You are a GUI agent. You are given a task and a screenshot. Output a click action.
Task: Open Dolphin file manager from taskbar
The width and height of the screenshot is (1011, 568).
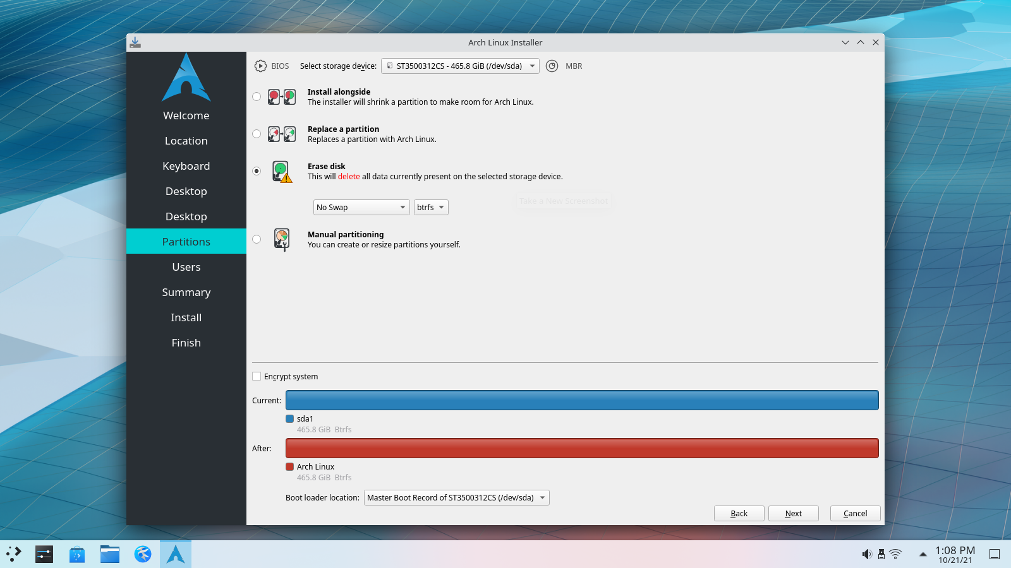(110, 554)
